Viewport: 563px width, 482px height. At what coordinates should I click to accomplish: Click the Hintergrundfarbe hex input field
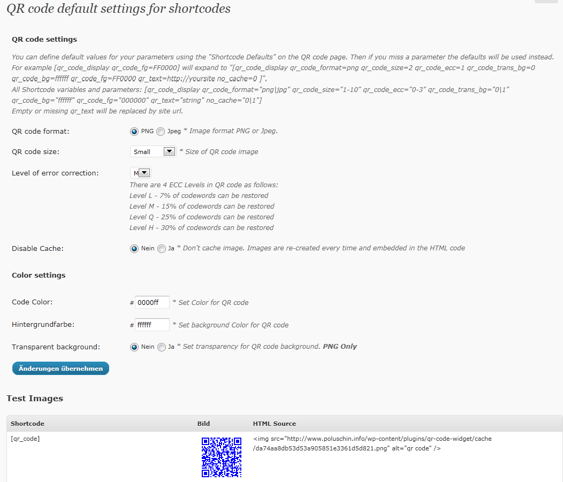point(152,324)
